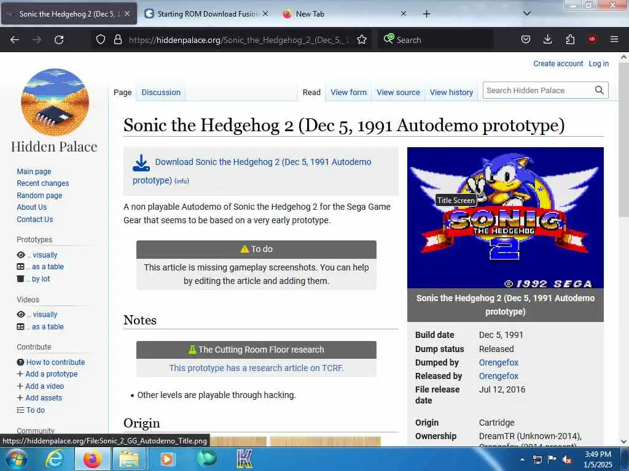This screenshot has width=629, height=471.
Task: Browse Prototypes as a table
Action: point(45,267)
